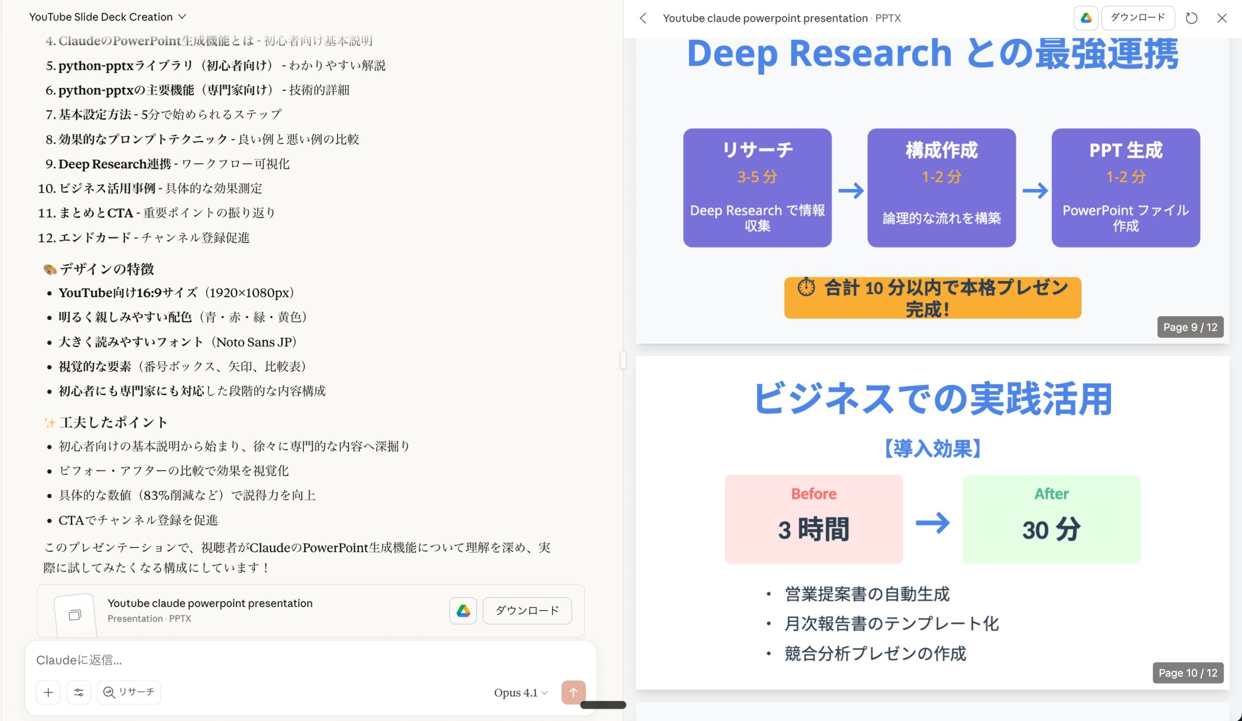This screenshot has height=721, width=1242.
Task: Click the ビジネスでの実践活用 slide
Action: (931, 522)
